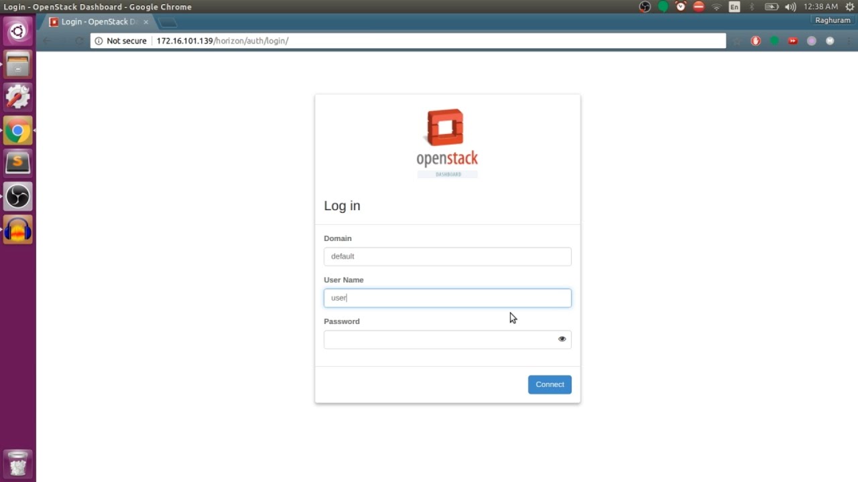858x482 pixels.
Task: Open Audacity from launcher
Action: tap(17, 230)
